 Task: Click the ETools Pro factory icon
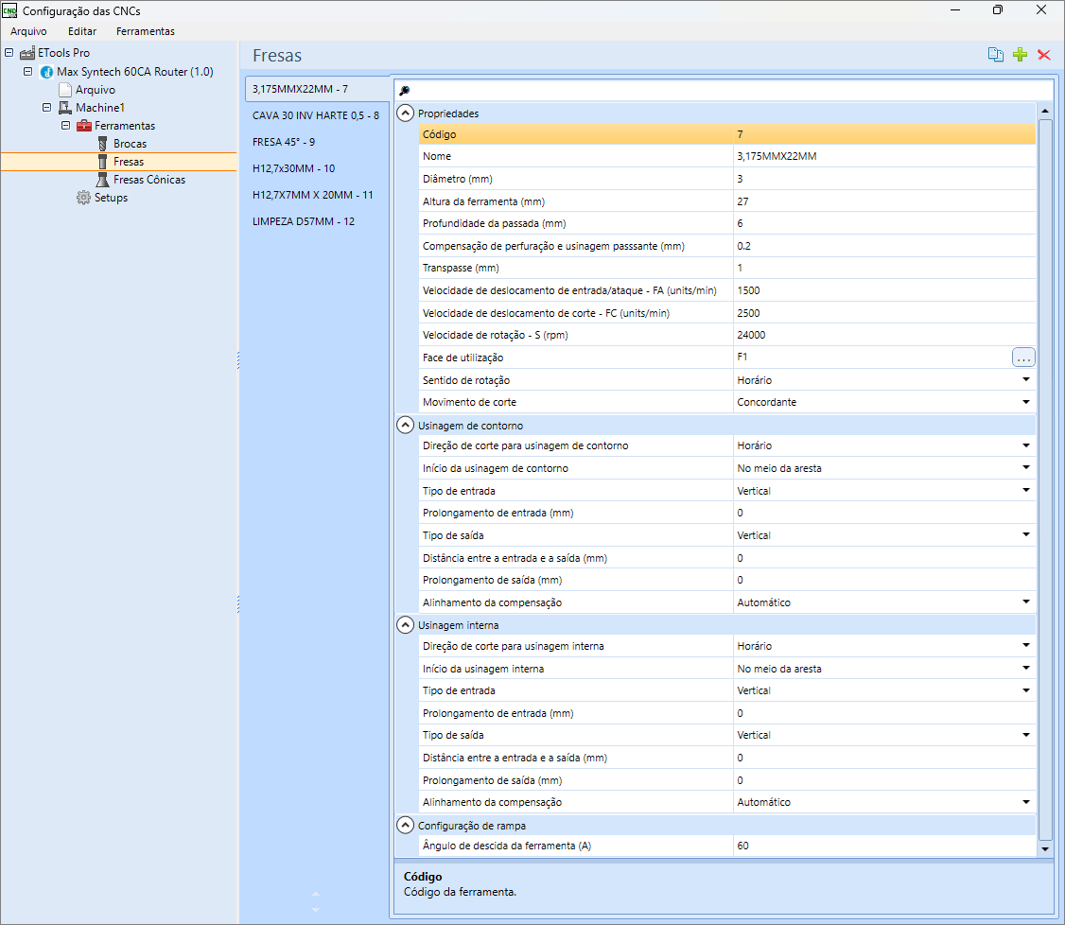point(27,53)
